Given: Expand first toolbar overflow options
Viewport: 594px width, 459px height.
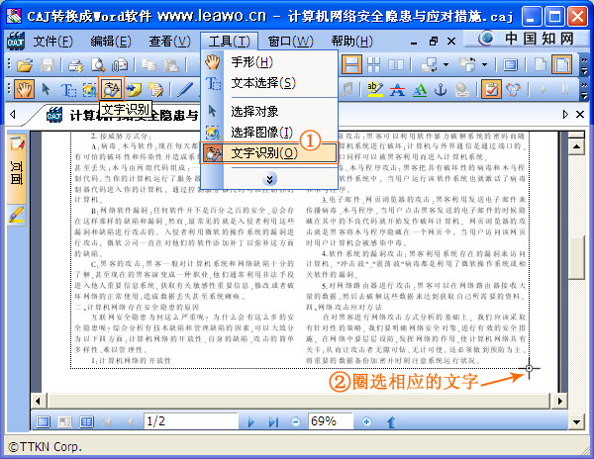Looking at the screenshot, I should pos(584,65).
